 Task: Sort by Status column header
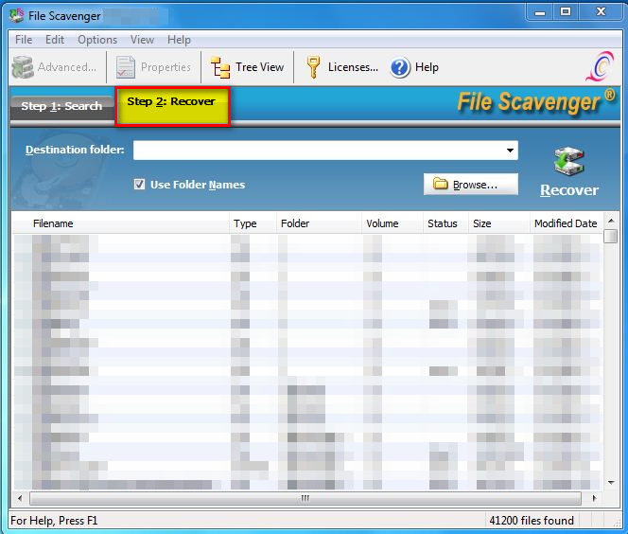[445, 223]
